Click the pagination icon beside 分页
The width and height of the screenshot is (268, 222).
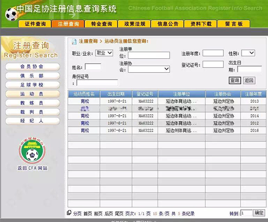click(x=69, y=212)
